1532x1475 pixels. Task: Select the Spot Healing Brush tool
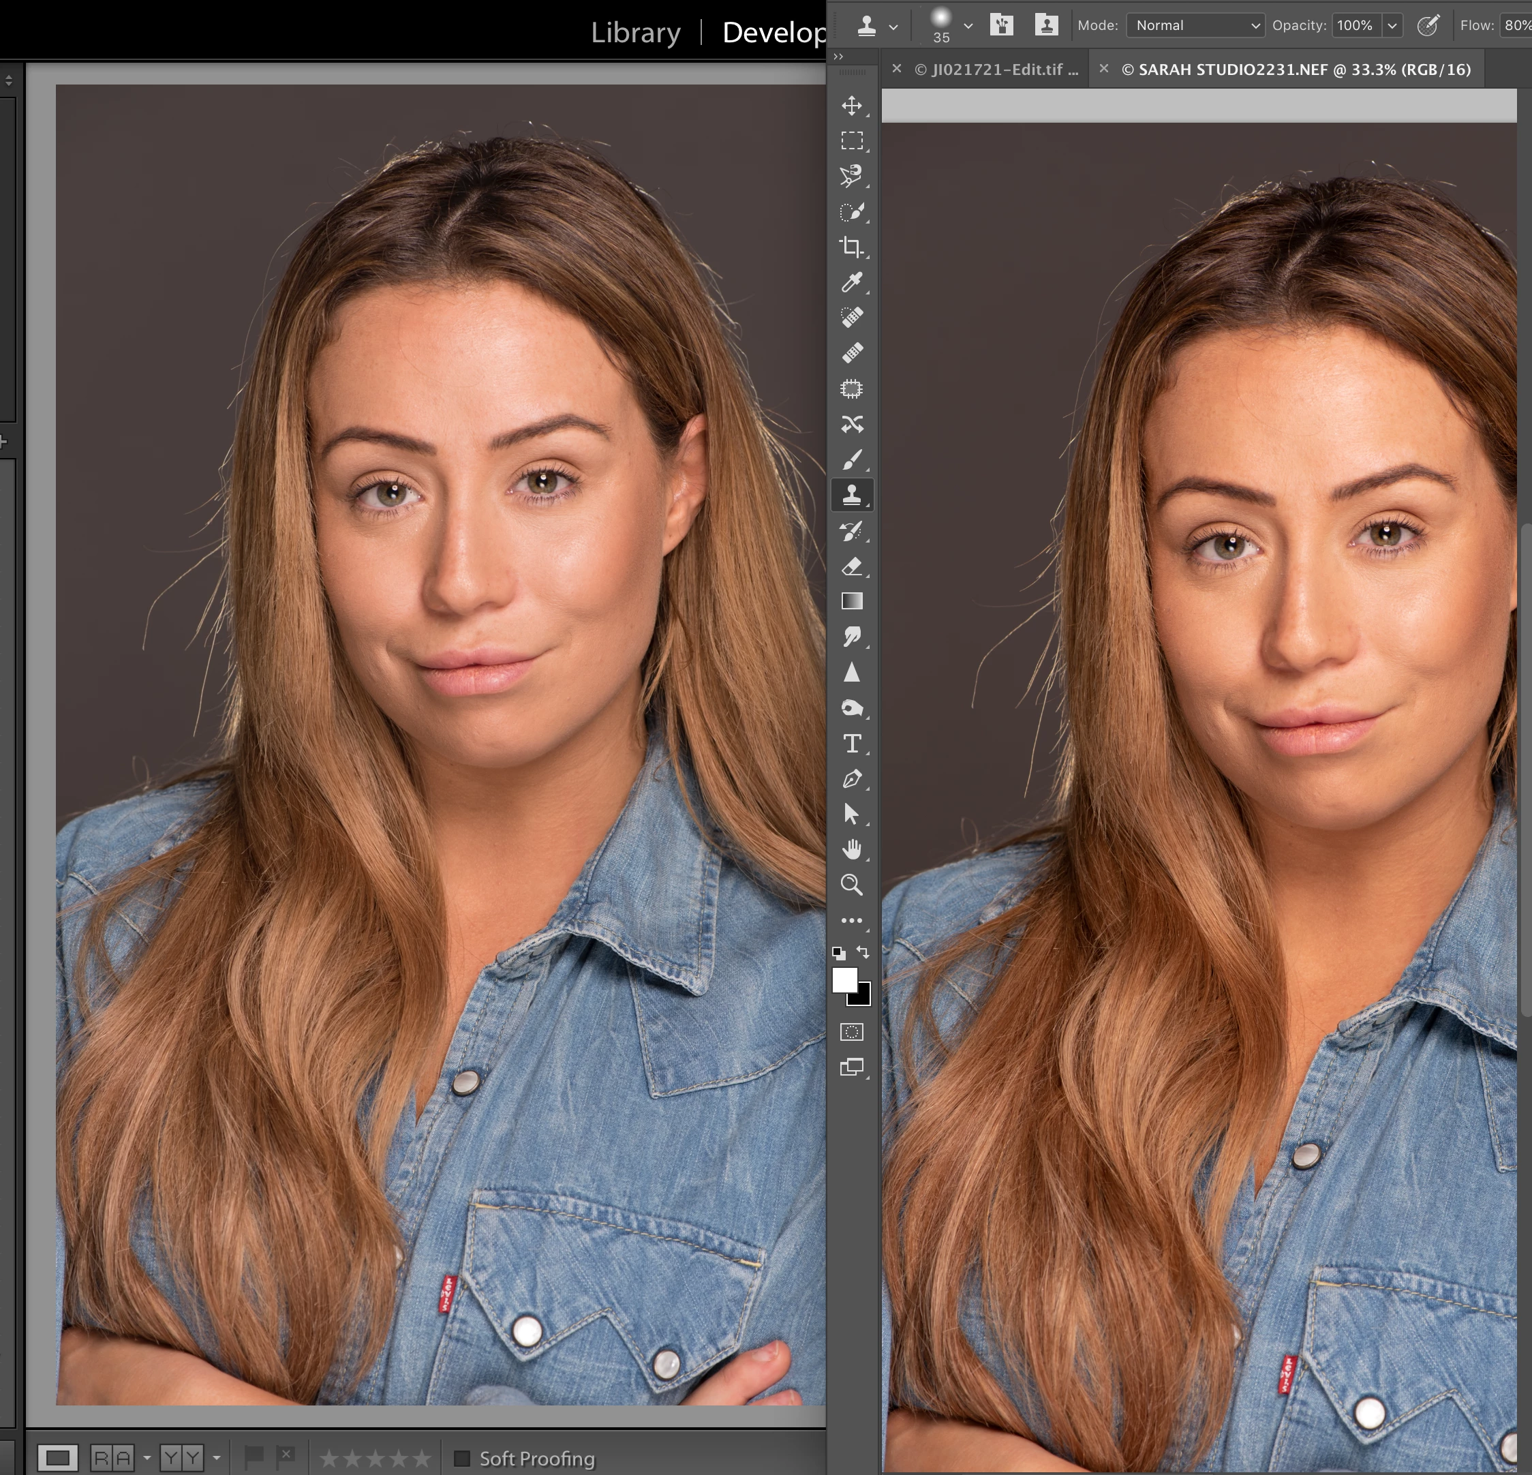click(x=851, y=318)
